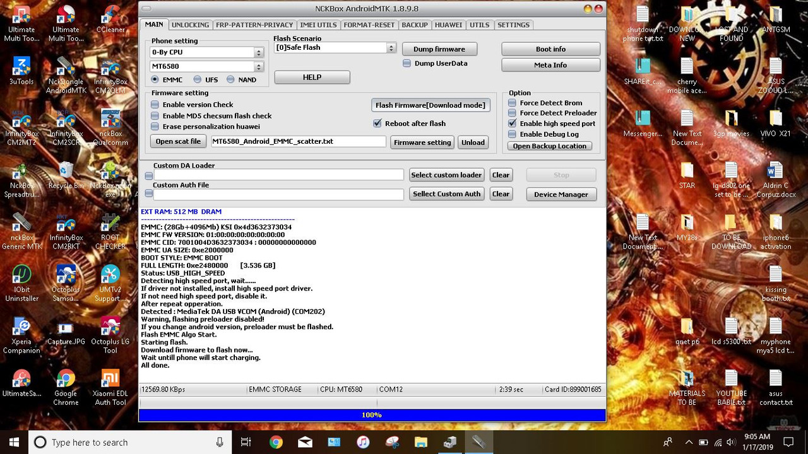The height and width of the screenshot is (454, 808).
Task: Open the Device Manager button
Action: click(561, 194)
